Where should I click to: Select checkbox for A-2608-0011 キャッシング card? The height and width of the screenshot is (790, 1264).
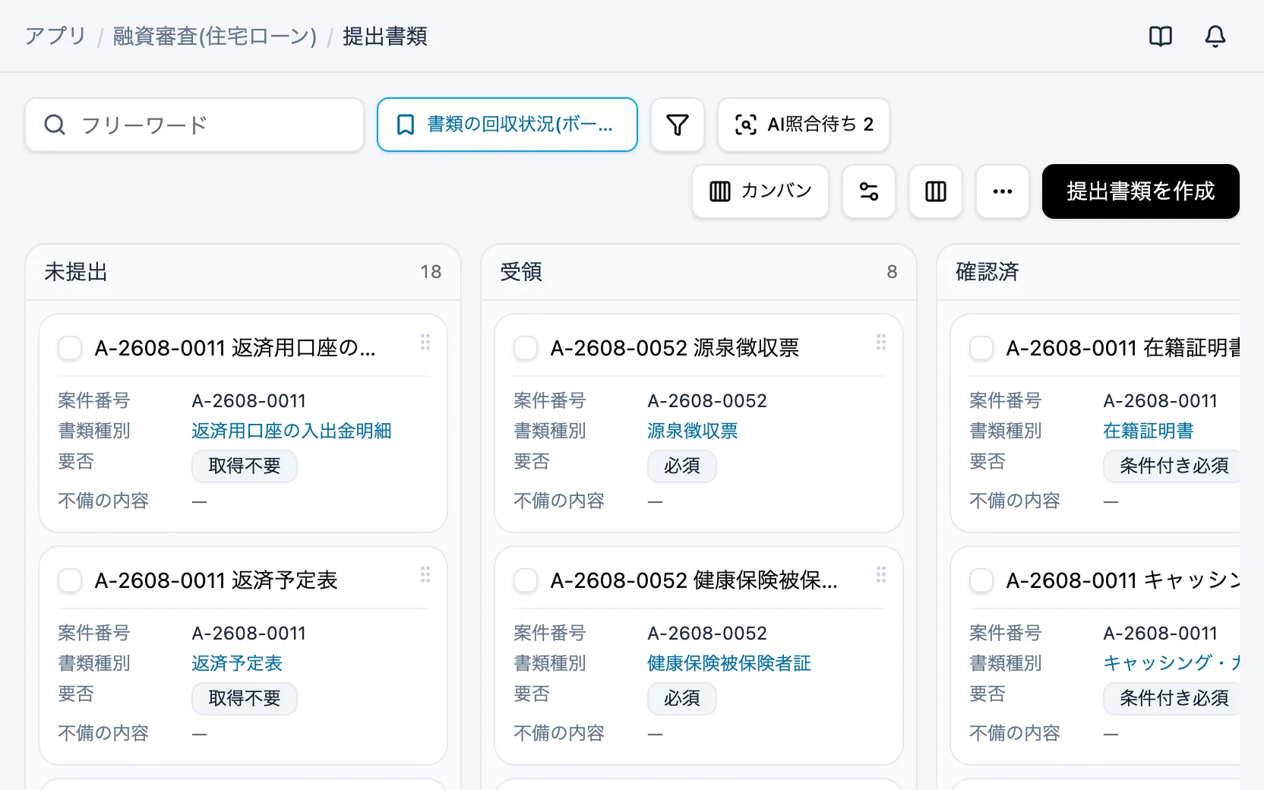point(981,580)
